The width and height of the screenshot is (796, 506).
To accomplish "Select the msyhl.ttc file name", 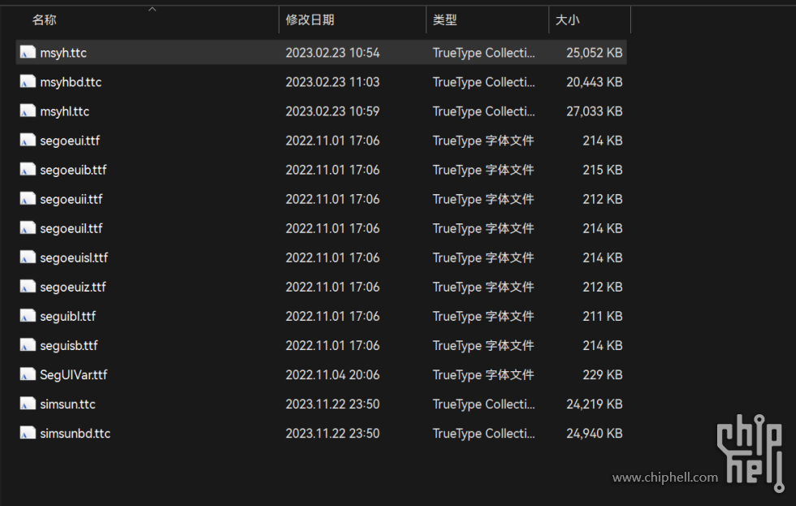I will click(65, 111).
